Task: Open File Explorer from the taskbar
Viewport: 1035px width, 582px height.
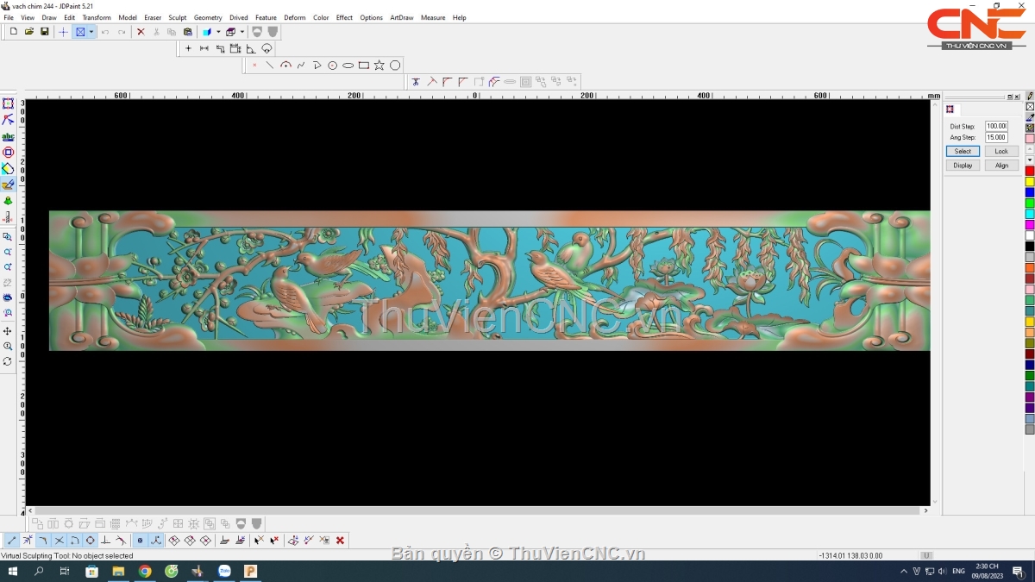Action: (118, 571)
